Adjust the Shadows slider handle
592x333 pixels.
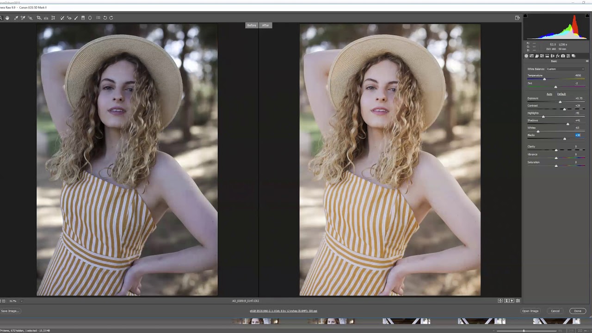568,124
